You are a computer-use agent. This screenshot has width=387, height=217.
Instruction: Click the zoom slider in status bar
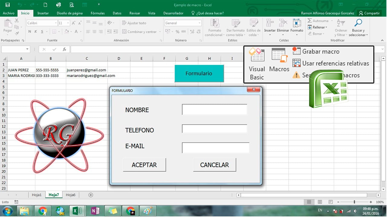(x=354, y=202)
